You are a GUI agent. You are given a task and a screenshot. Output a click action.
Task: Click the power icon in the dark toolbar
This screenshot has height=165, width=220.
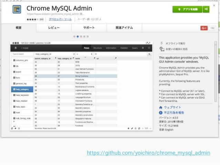(149, 48)
